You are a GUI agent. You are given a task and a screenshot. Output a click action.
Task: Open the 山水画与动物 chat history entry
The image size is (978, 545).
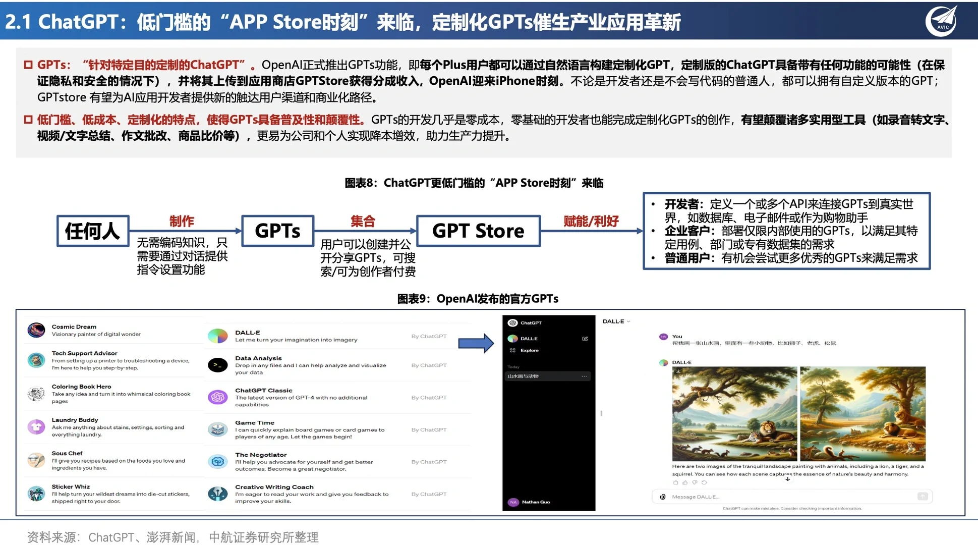point(548,376)
